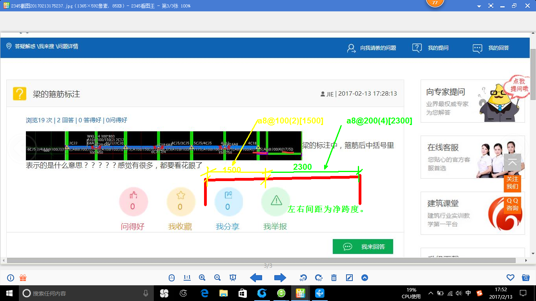
Task: Go to next image with right arrow
Action: click(x=280, y=278)
